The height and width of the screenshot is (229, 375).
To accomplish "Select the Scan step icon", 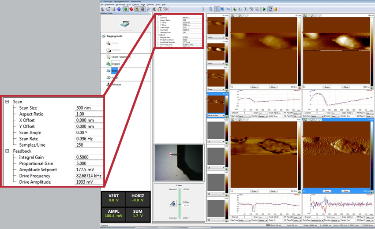I will pyautogui.click(x=108, y=70).
